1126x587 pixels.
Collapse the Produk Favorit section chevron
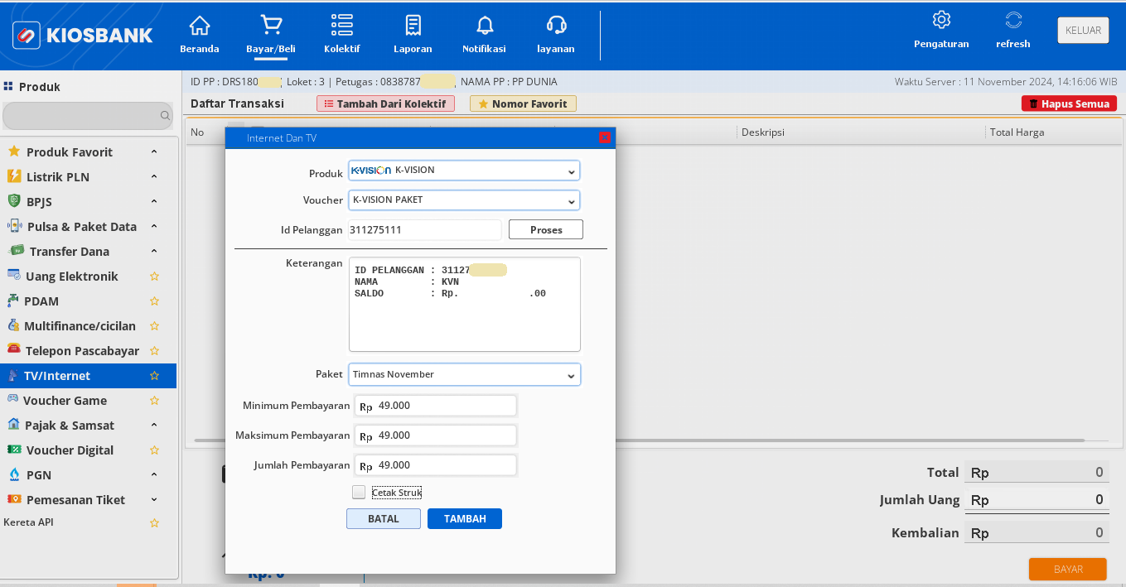pos(154,152)
